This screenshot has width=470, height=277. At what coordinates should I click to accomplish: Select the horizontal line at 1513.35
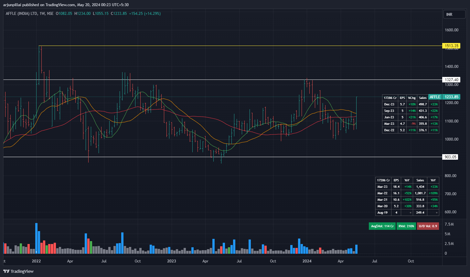tap(240, 46)
